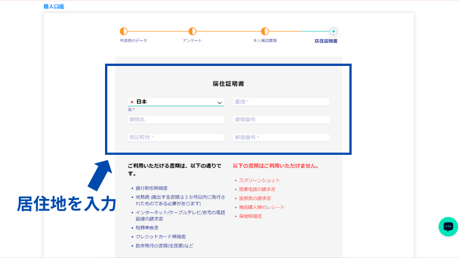Click the 医療費の請求書 list item

click(255, 198)
